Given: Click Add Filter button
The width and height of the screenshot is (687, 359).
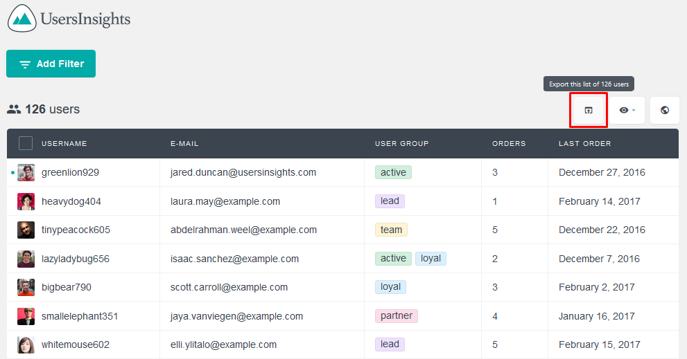Looking at the screenshot, I should coord(51,64).
